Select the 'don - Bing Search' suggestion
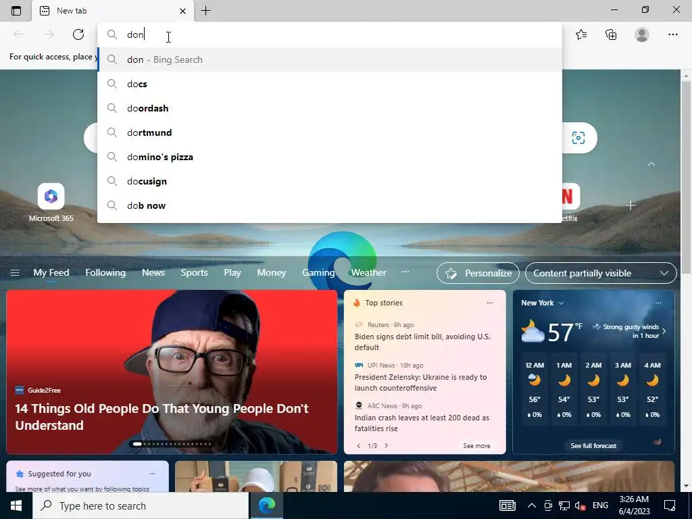The width and height of the screenshot is (692, 519). (330, 59)
